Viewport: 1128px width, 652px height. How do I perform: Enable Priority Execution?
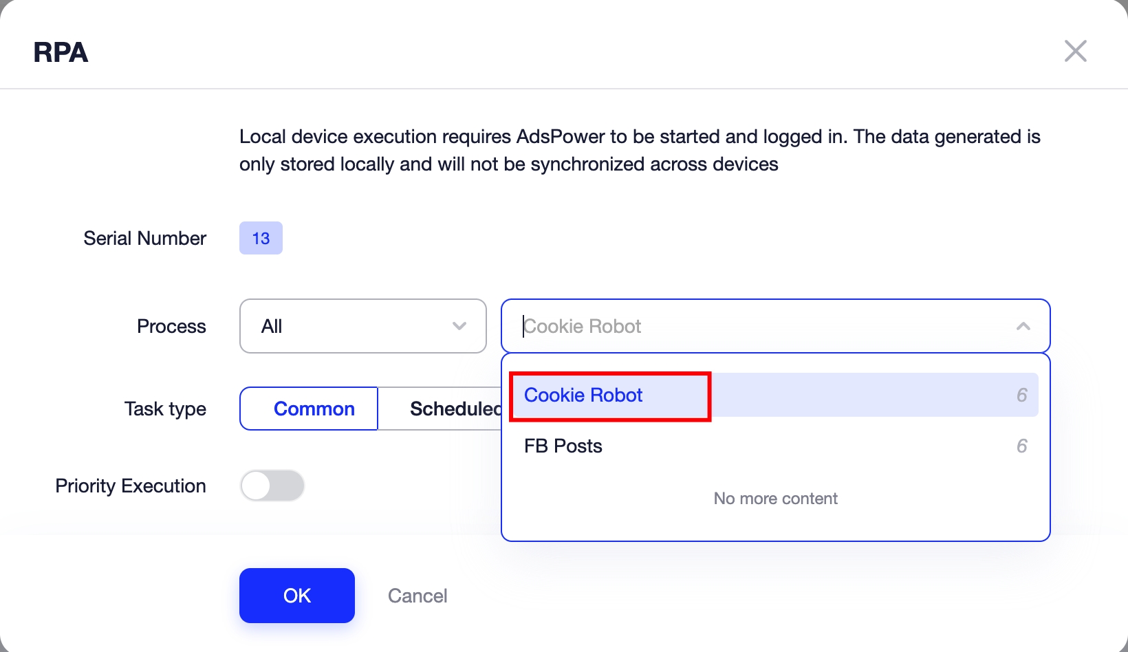click(x=272, y=486)
